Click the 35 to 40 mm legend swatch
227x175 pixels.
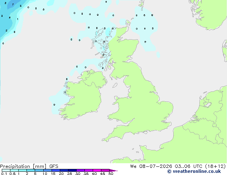point(89,170)
